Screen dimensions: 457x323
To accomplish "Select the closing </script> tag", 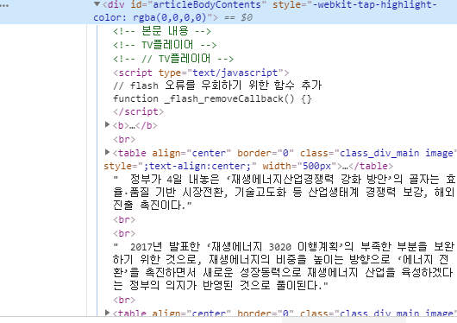I will pos(139,111).
